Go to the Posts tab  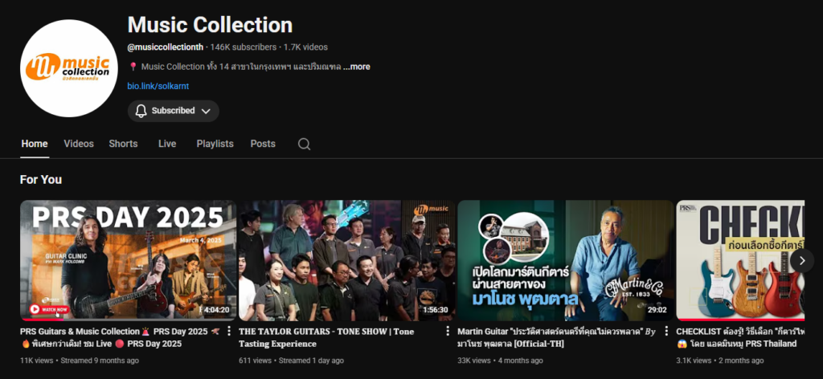point(263,144)
